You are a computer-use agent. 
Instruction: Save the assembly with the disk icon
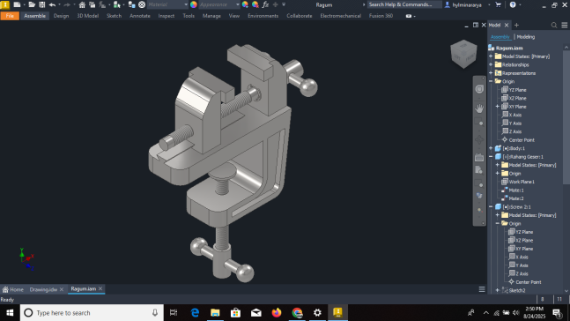click(x=42, y=4)
